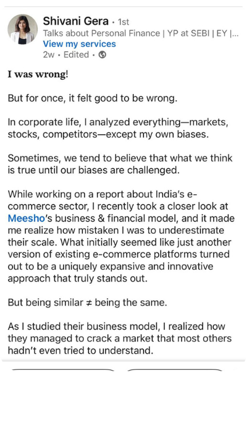Viewport: 247px width, 433px height.
Task: Click the paragraph starting Sometimes, we tend
Action: (x=120, y=164)
